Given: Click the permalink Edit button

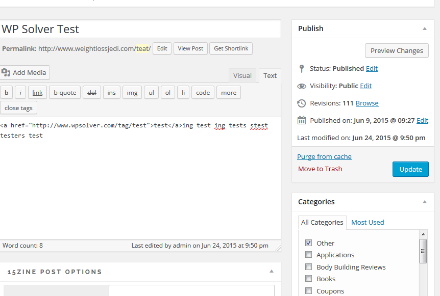Looking at the screenshot, I should click(x=162, y=48).
